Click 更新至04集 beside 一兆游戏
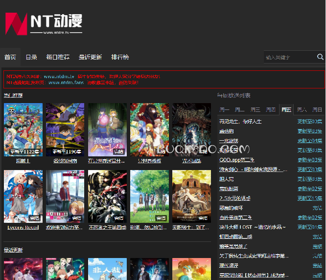 (x=310, y=141)
